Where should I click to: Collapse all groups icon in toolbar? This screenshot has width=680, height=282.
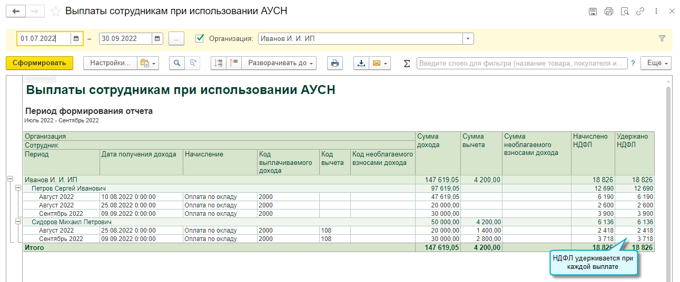click(x=219, y=63)
